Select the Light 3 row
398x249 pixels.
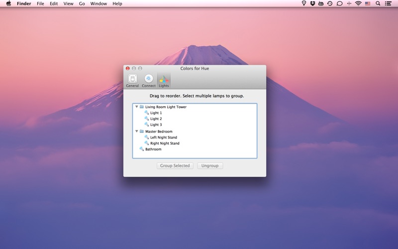click(195, 124)
